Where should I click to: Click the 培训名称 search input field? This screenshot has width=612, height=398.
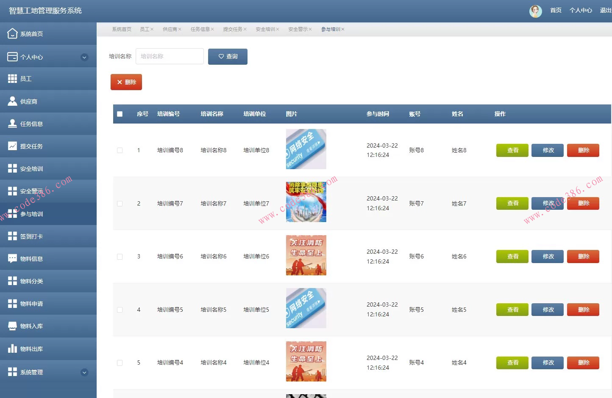click(170, 56)
